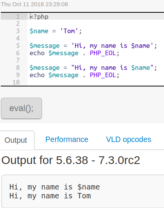Switch to the Performance tab
Image resolution: width=164 pixels, height=208 pixels.
coord(67,139)
